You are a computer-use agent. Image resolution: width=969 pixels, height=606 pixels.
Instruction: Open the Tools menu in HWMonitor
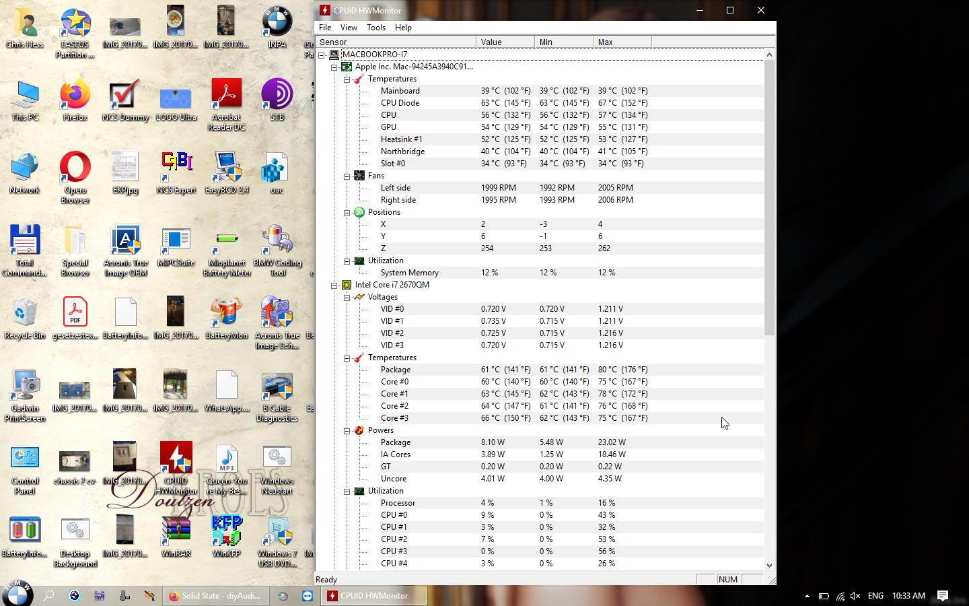(x=376, y=28)
